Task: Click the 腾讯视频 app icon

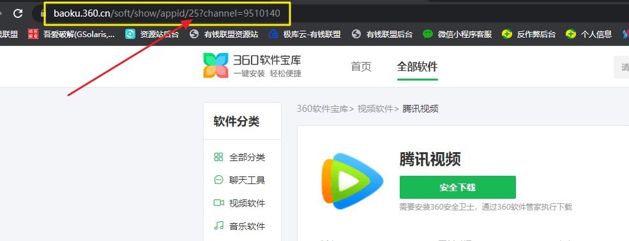Action: (352, 181)
